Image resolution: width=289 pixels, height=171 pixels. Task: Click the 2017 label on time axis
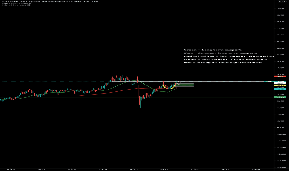coord(41,169)
